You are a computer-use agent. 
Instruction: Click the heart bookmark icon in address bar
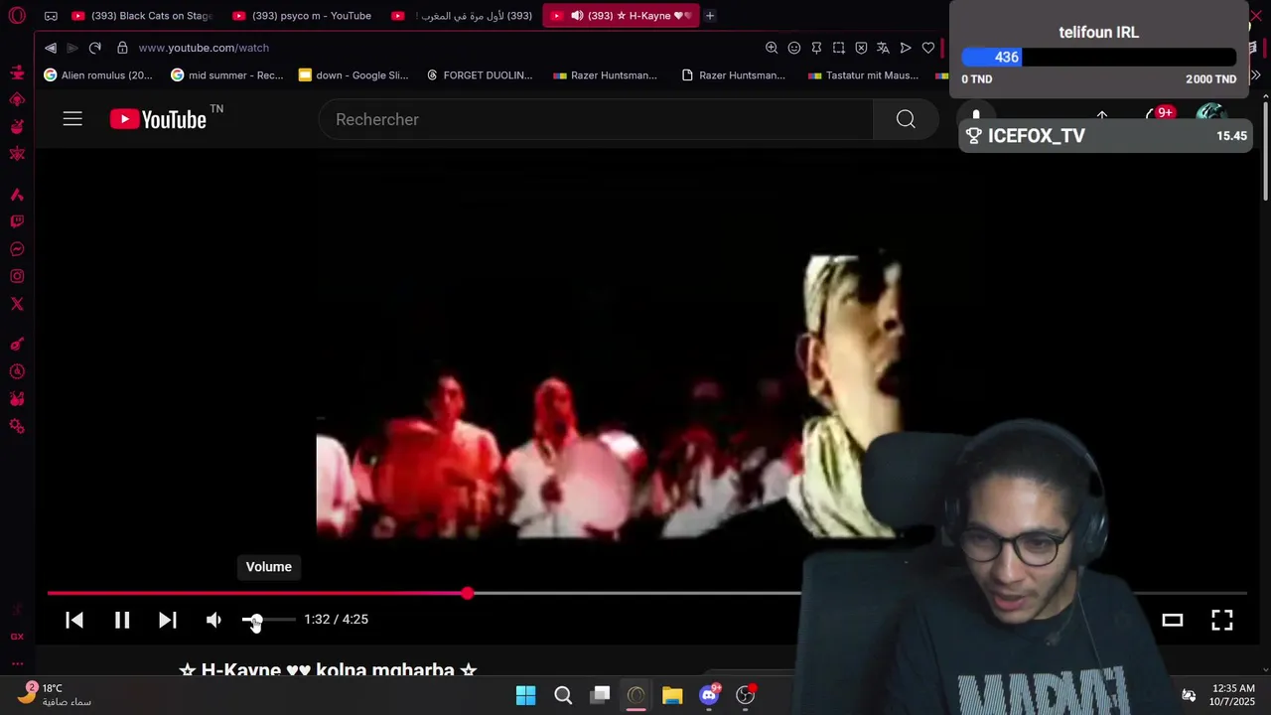[928, 48]
